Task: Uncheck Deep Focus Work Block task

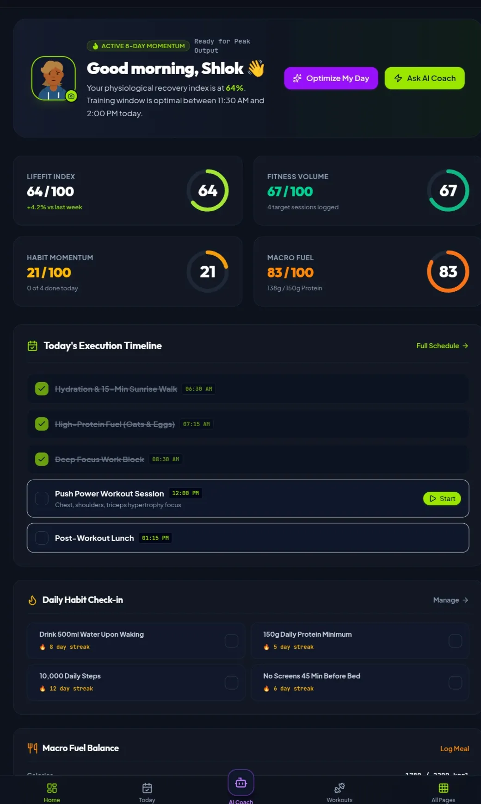Action: tap(42, 459)
